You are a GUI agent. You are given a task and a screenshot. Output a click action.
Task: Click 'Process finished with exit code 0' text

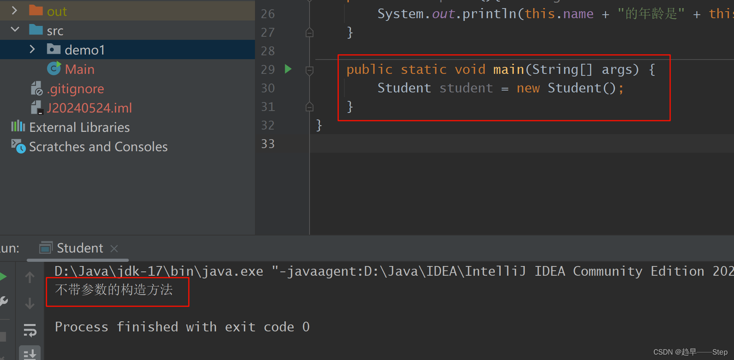[x=182, y=327]
